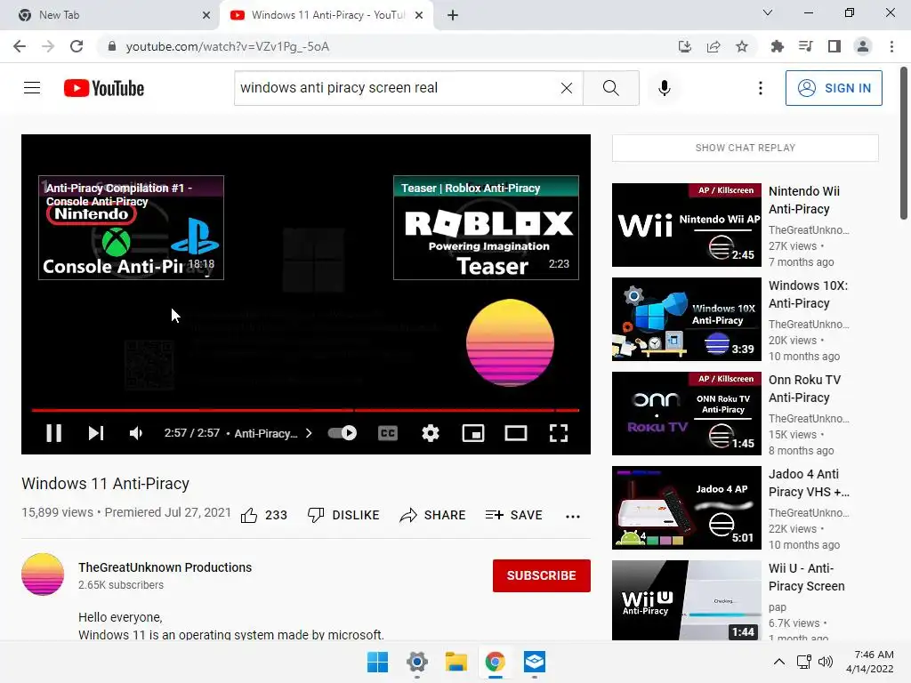Enable theater mode
Viewport: 911px width, 683px height.
click(x=515, y=433)
